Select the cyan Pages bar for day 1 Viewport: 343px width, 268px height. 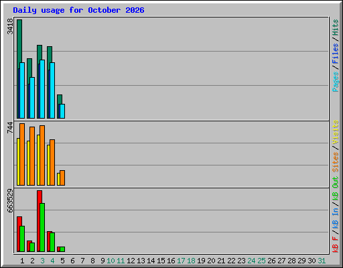tap(22, 90)
